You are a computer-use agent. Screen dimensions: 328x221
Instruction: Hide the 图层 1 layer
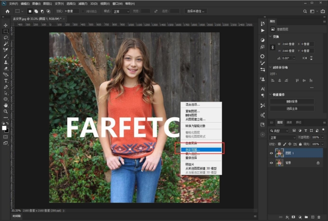pyautogui.click(x=271, y=153)
